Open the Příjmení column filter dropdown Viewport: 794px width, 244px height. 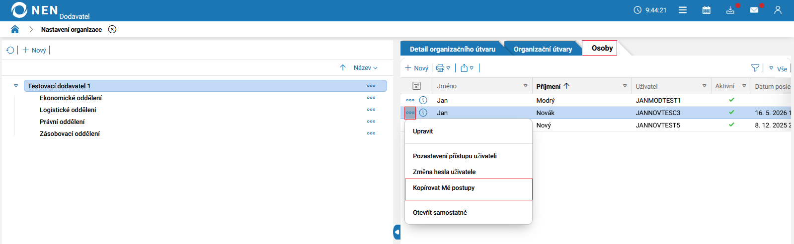tap(625, 86)
